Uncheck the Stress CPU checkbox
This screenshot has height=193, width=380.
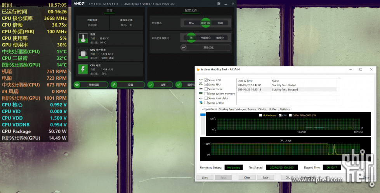pyautogui.click(x=206, y=80)
